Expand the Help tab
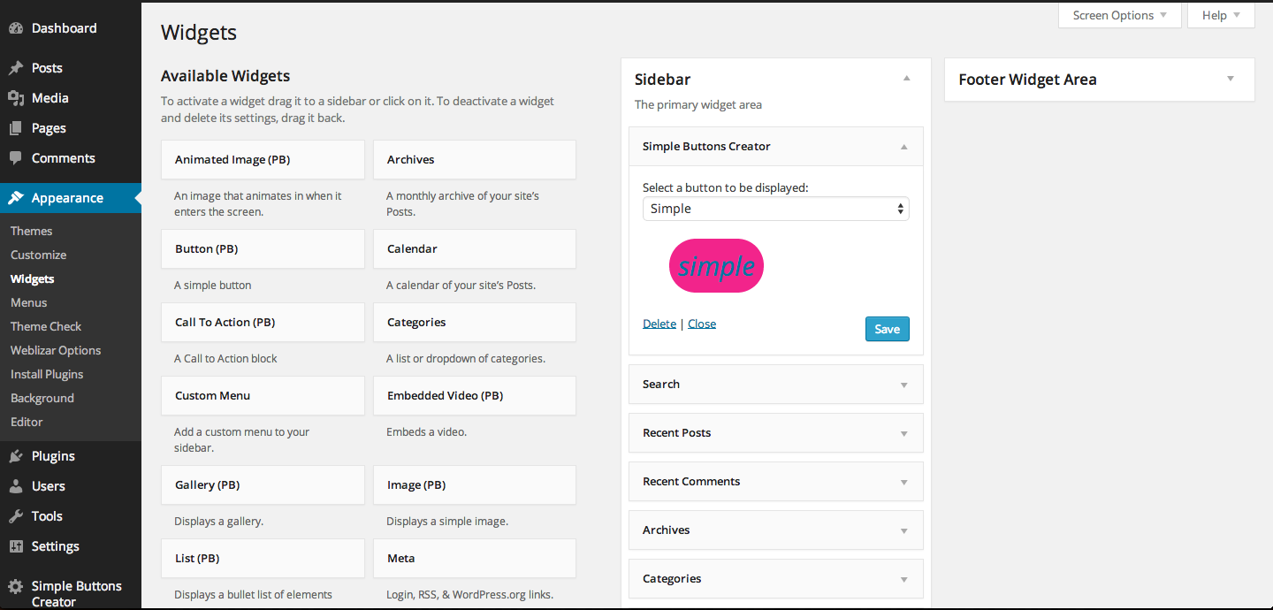1273x610 pixels. (x=1221, y=15)
